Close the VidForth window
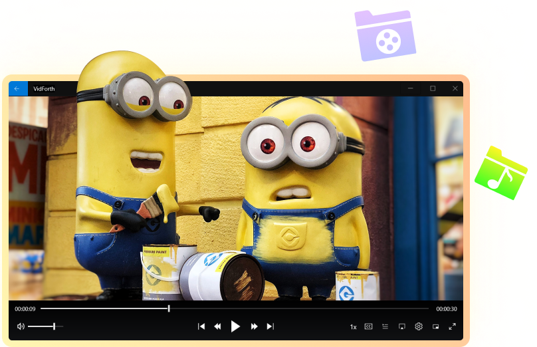 pyautogui.click(x=455, y=88)
